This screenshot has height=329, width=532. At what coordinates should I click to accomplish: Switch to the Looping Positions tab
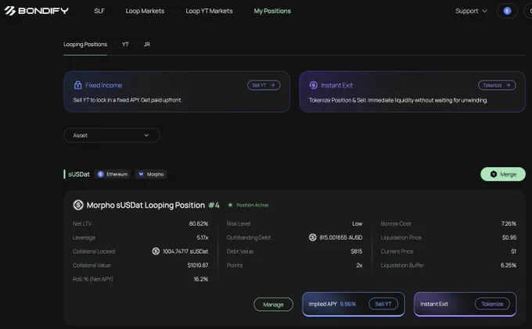[85, 45]
